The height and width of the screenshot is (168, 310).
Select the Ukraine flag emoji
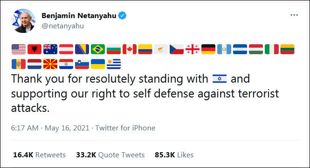pos(98,64)
